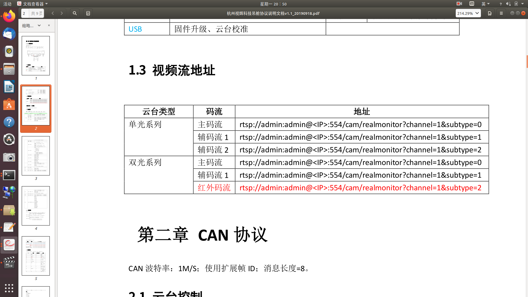Open the file options document icon

click(x=490, y=13)
